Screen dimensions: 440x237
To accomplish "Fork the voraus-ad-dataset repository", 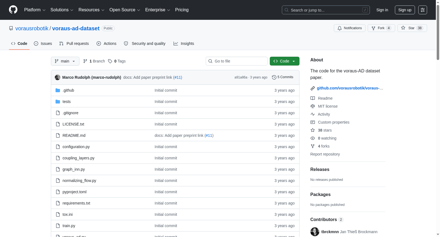I will 381,28.
